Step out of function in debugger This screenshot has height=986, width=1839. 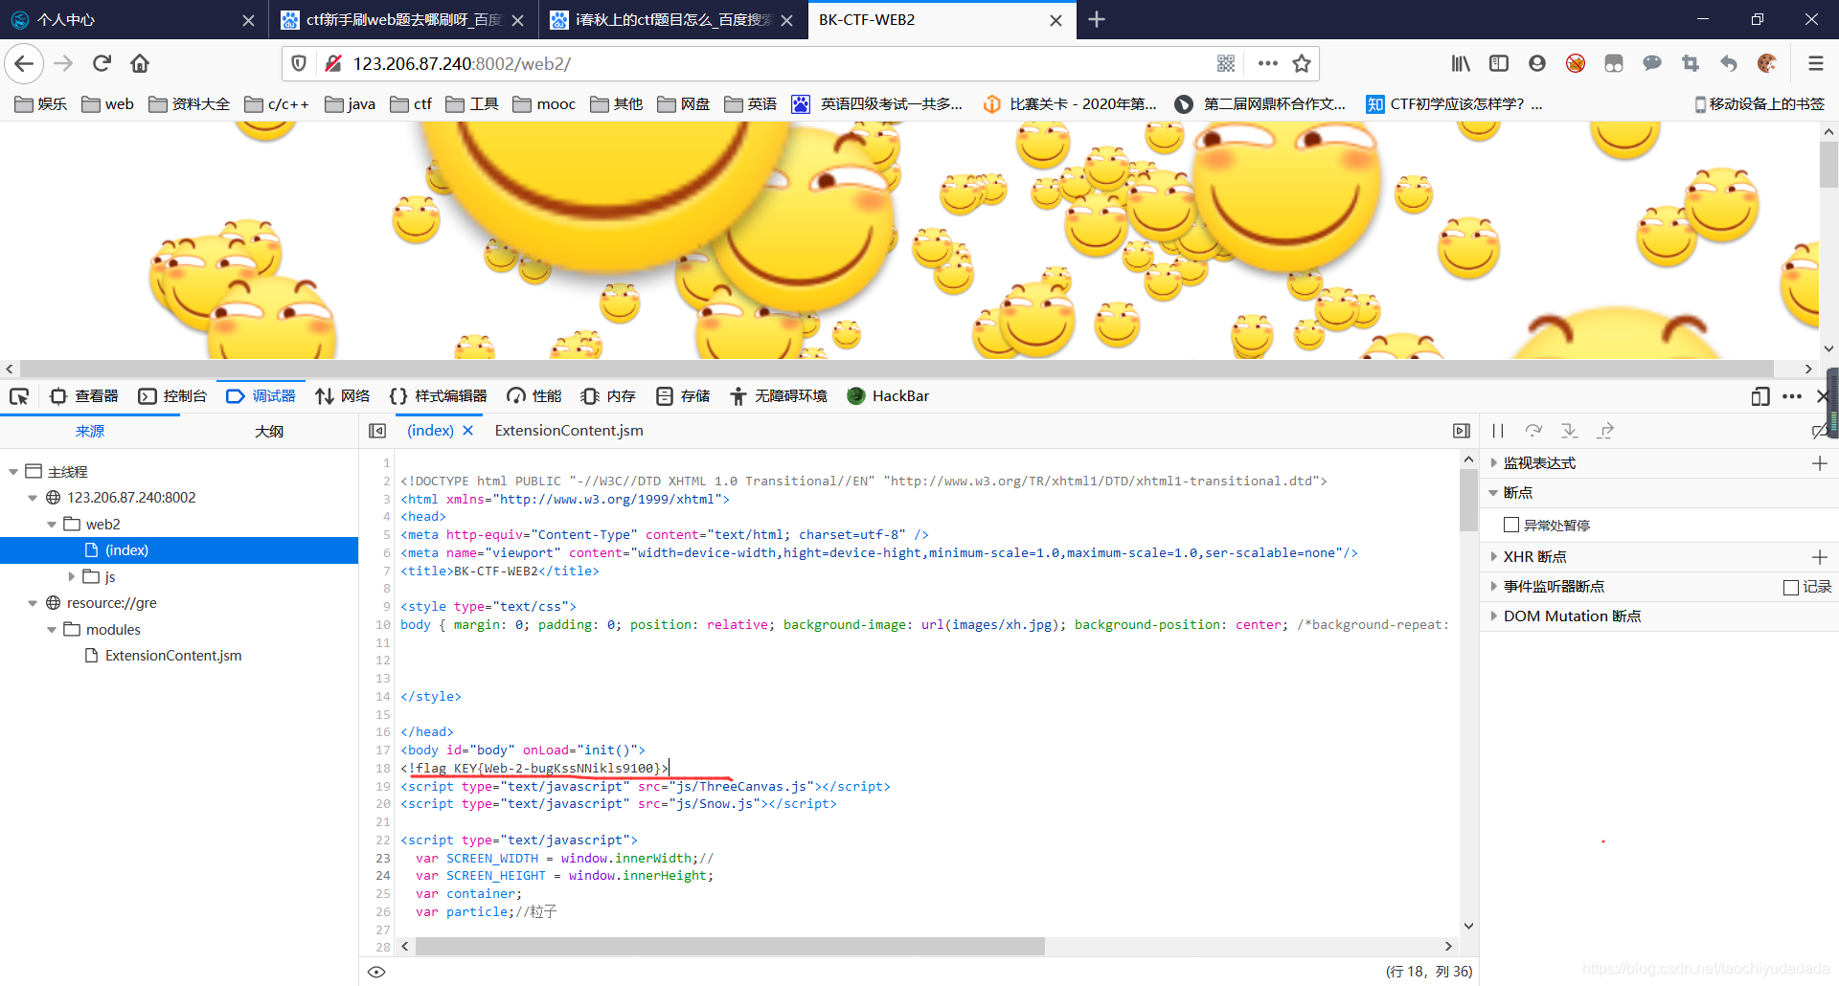pos(1605,431)
